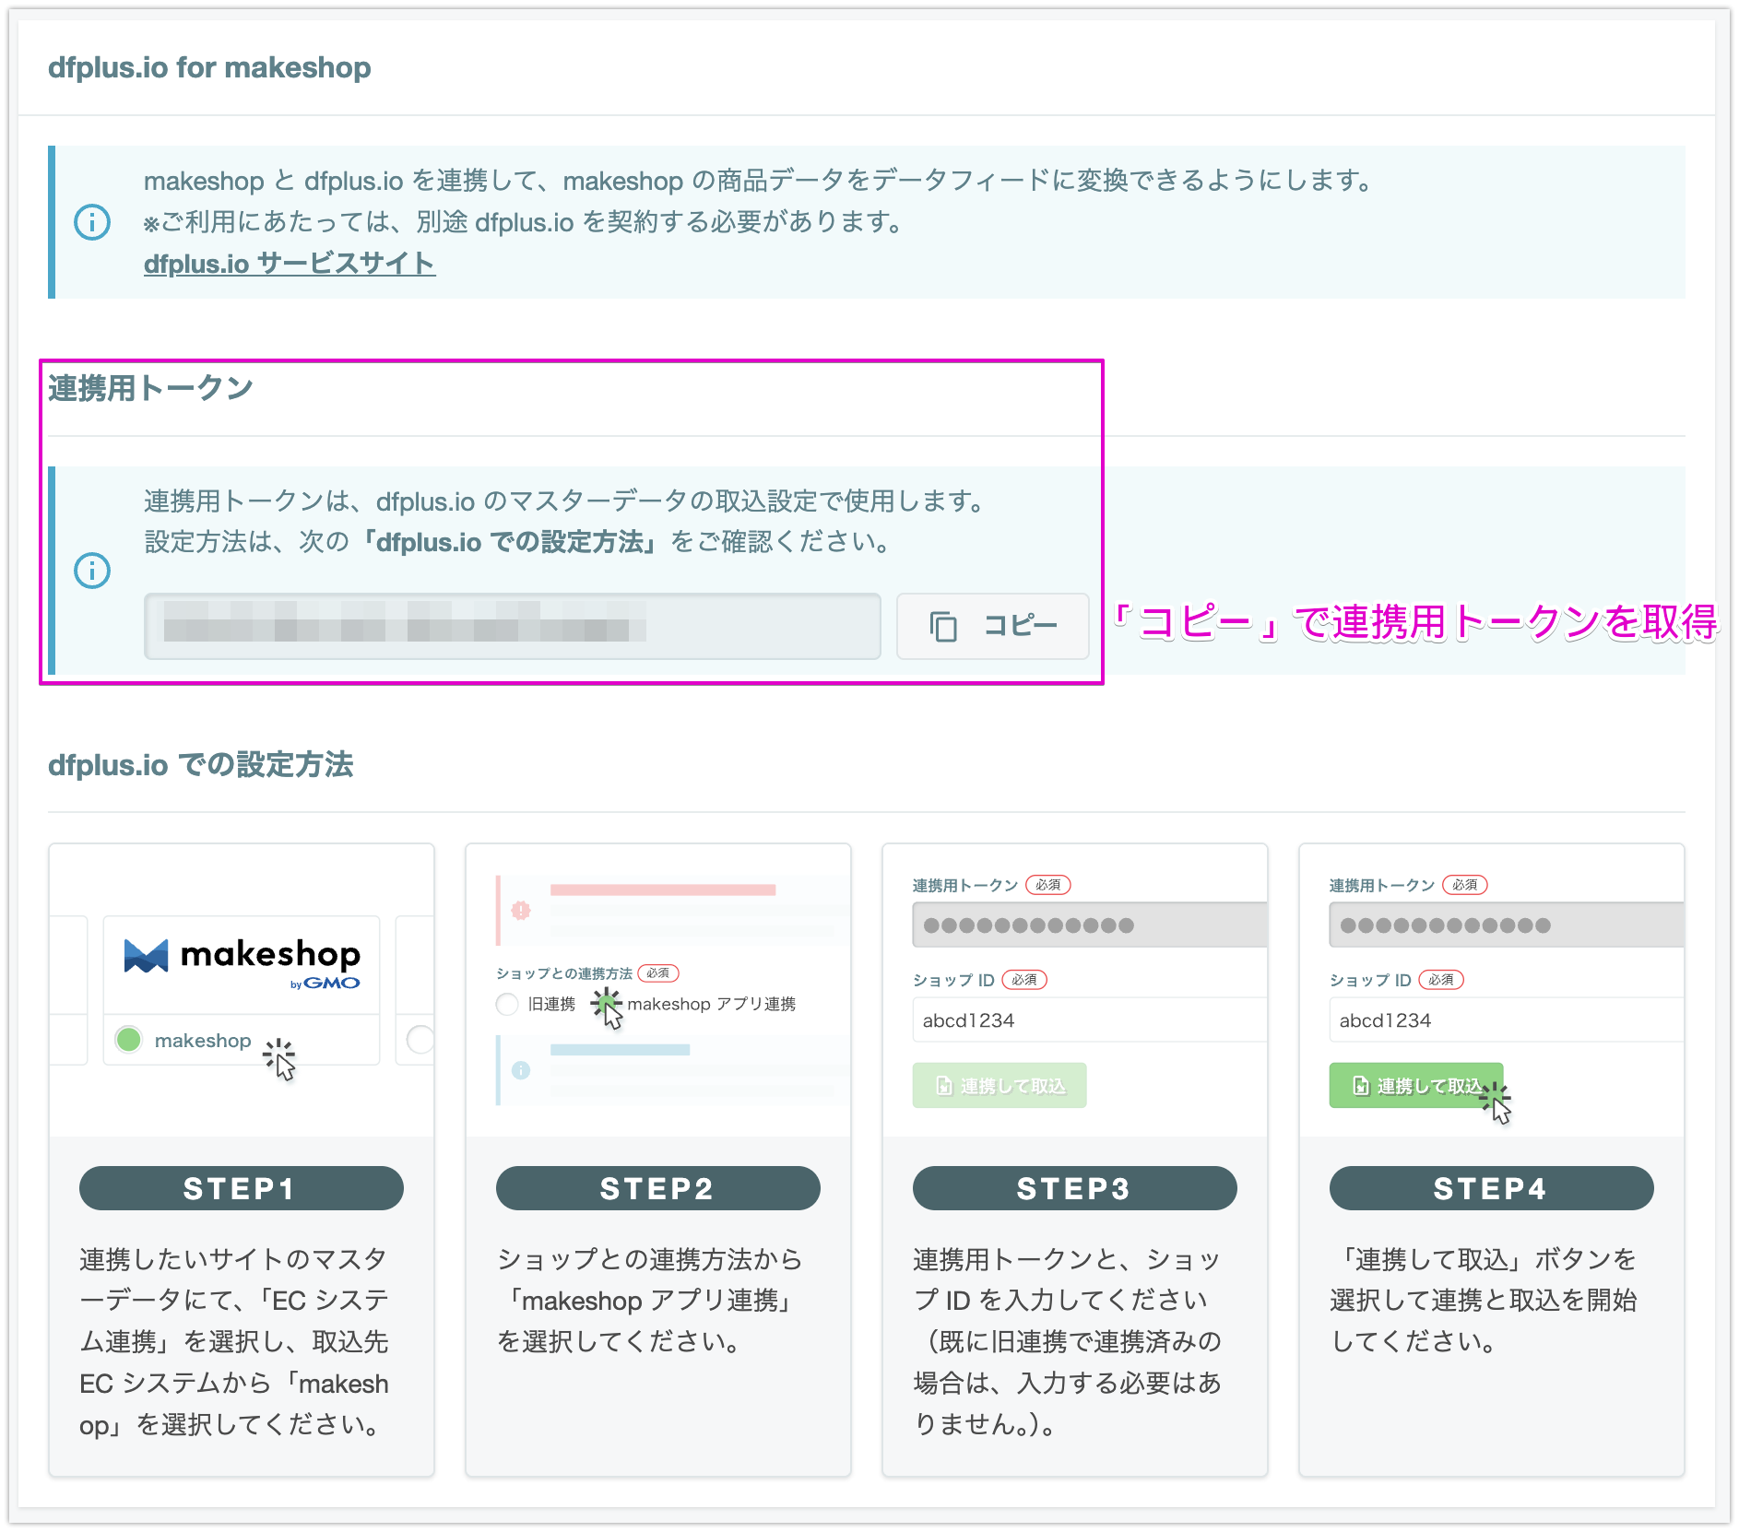Screen dimensions: 1739x1532
Task: Click the abcd1234 shop ID in STEP4 image
Action: tap(1507, 1020)
